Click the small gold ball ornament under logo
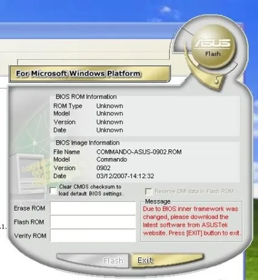258x280 pixels. click(217, 81)
